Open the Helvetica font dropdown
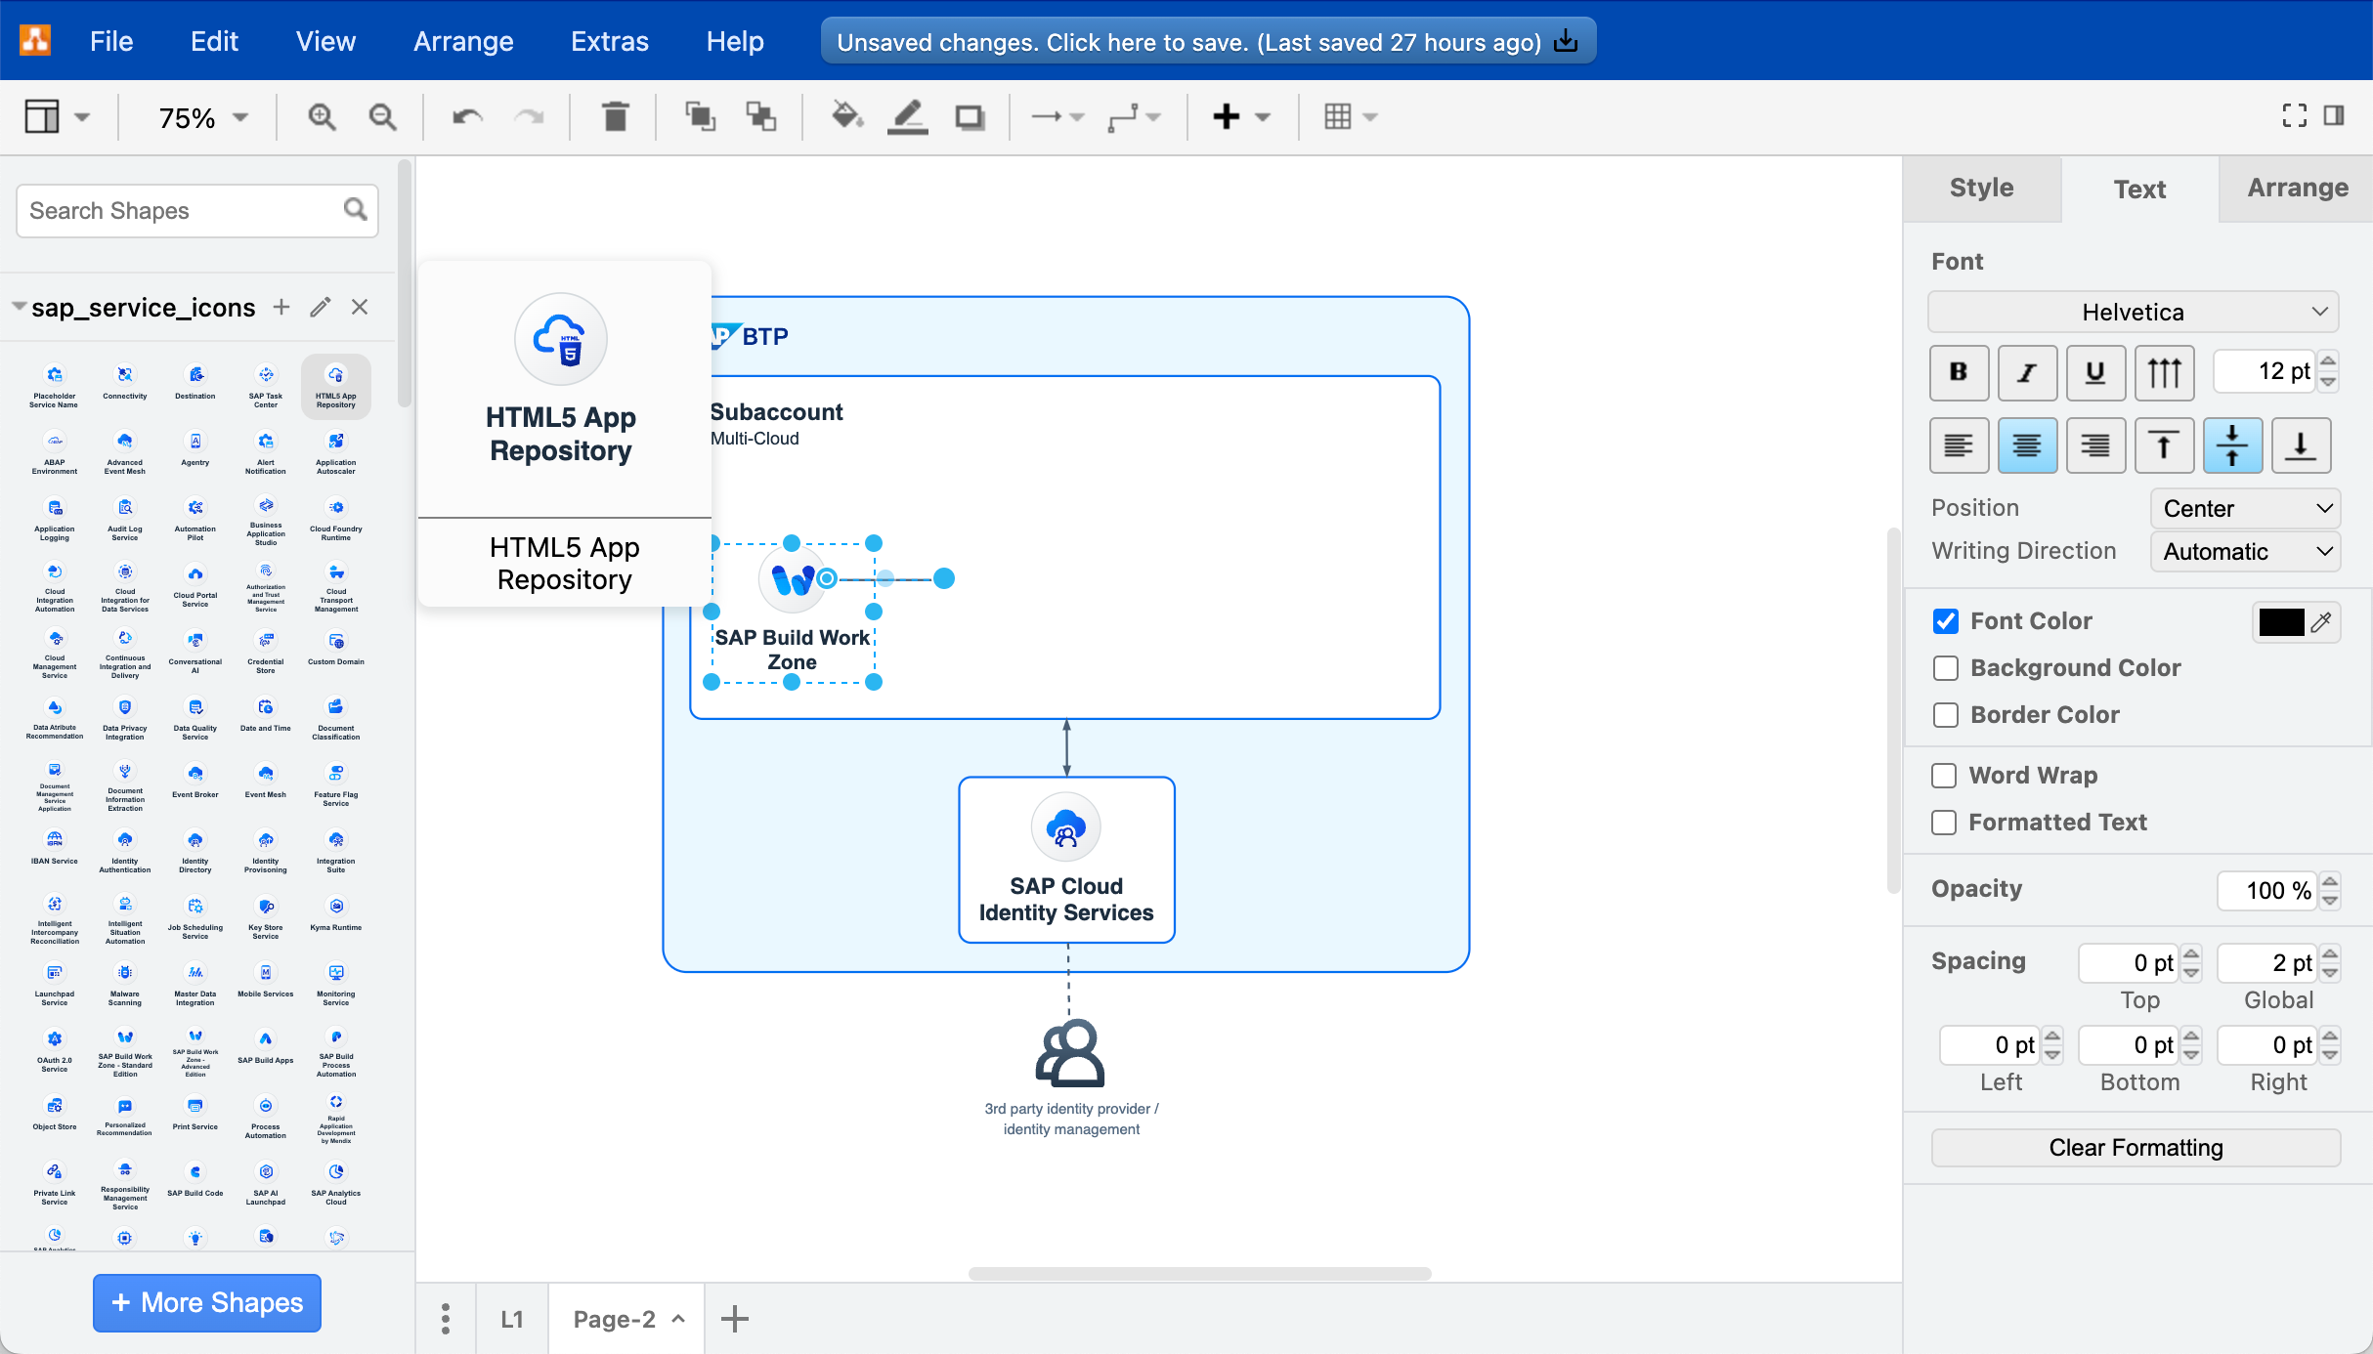Image resolution: width=2373 pixels, height=1354 pixels. pos(2134,312)
